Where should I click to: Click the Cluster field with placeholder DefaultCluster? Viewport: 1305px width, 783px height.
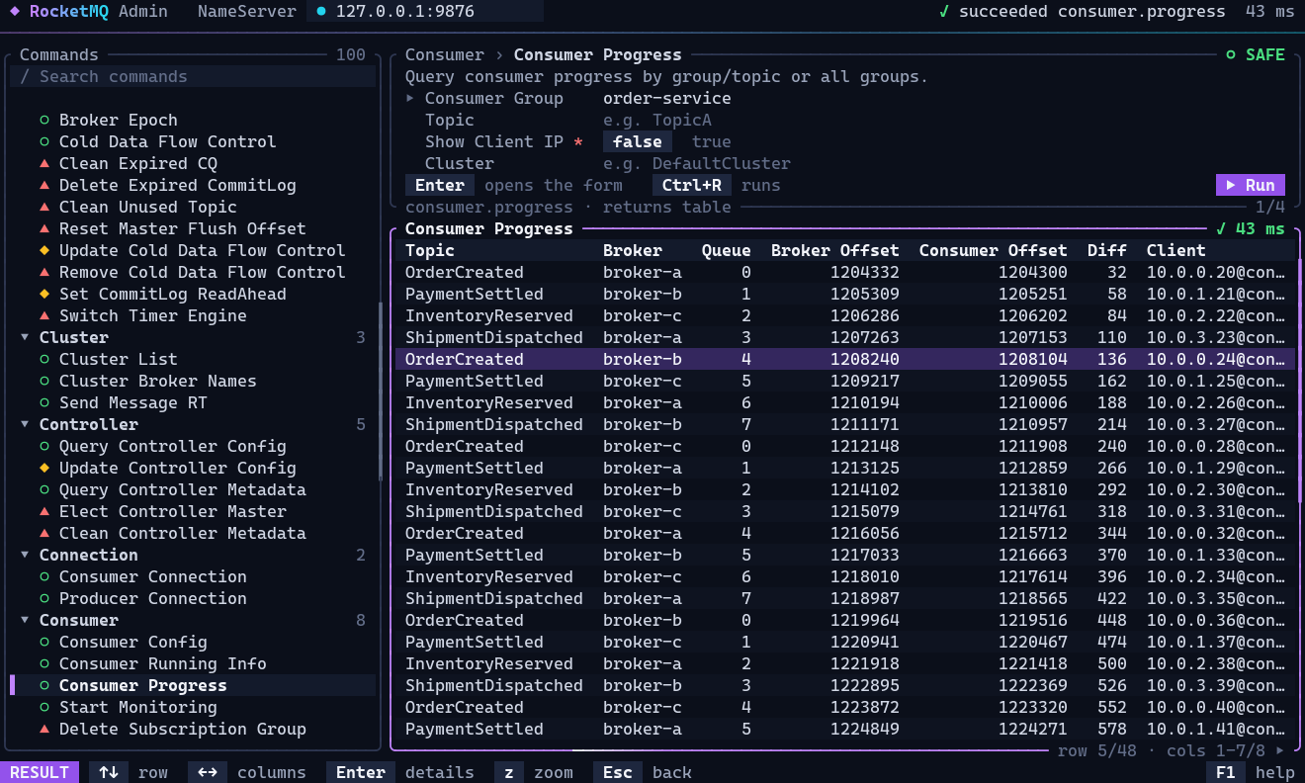click(697, 164)
